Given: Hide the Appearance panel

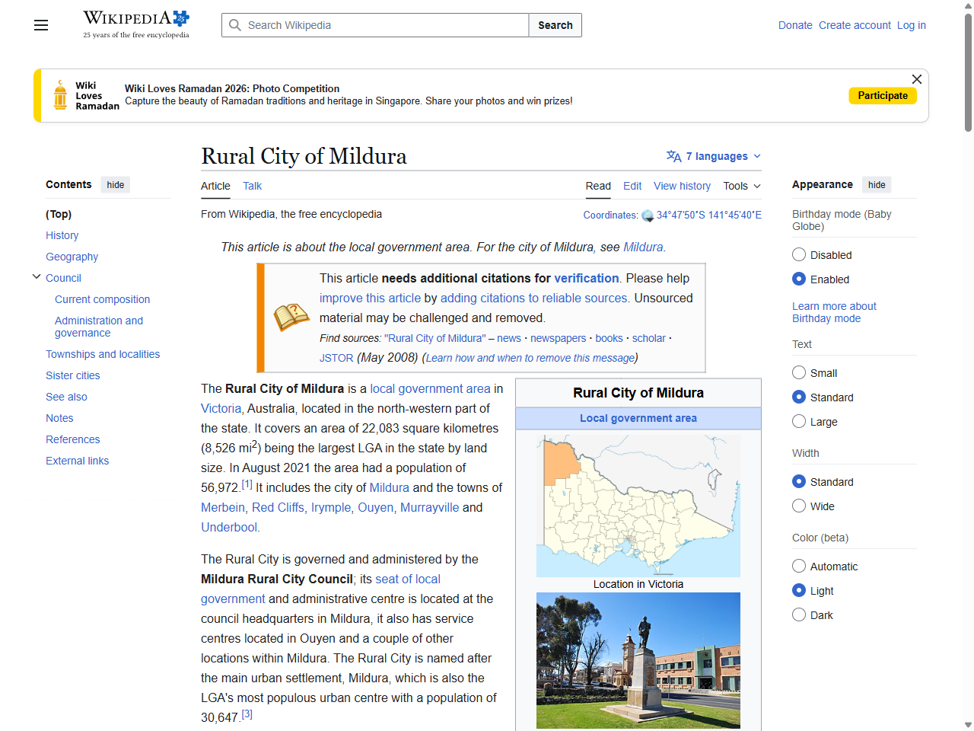Looking at the screenshot, I should tap(877, 184).
